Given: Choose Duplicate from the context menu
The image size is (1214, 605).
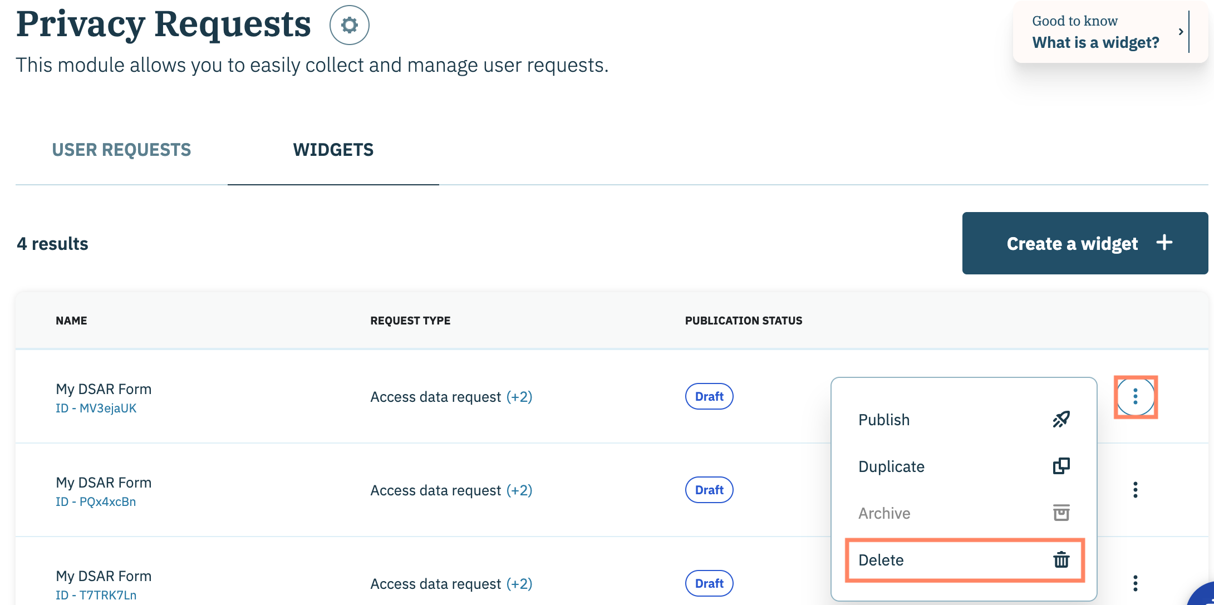Looking at the screenshot, I should tap(891, 466).
